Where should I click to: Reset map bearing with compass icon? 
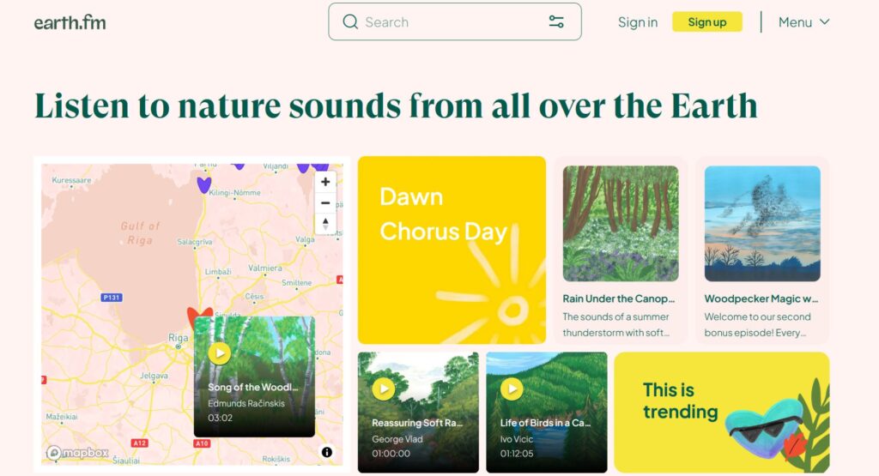325,224
